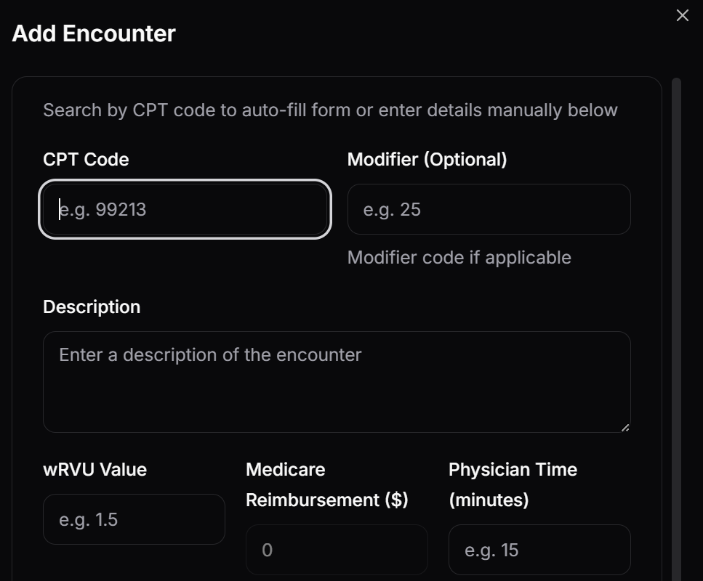The width and height of the screenshot is (703, 581).
Task: Click the CPT Code input field
Action: (185, 210)
